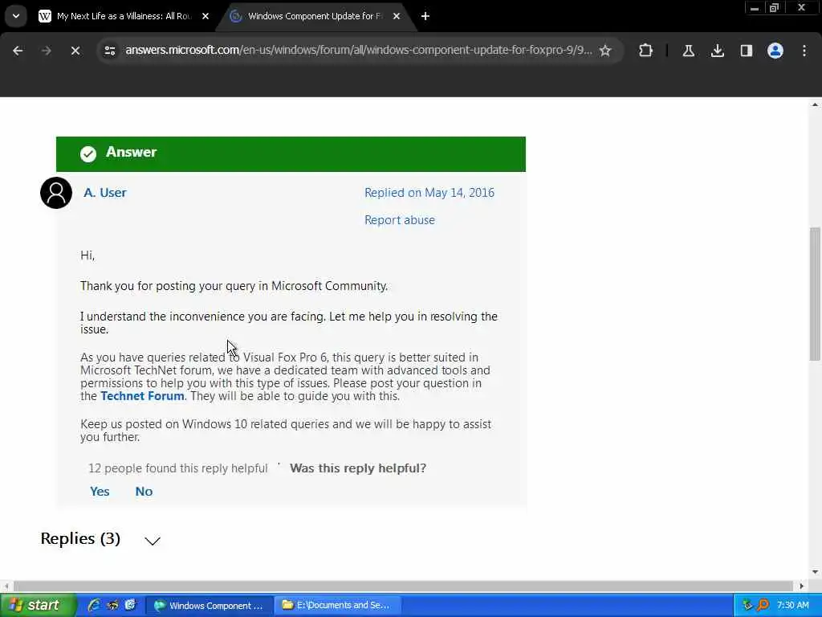Switch to My Next Life as a Villainess tab
This screenshot has width=822, height=617.
[x=124, y=16]
